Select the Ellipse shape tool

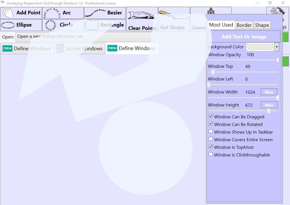pos(21,25)
